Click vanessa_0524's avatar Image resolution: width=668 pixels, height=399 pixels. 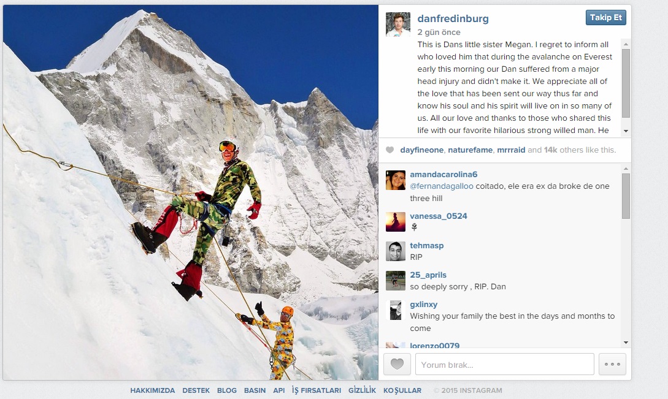point(396,222)
